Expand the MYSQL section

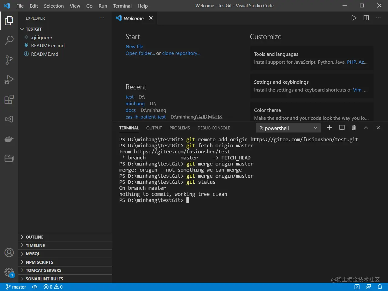coord(65,254)
